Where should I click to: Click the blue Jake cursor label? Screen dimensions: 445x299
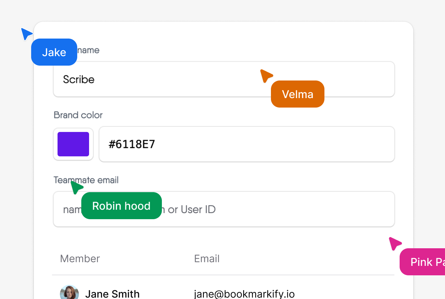pyautogui.click(x=54, y=52)
